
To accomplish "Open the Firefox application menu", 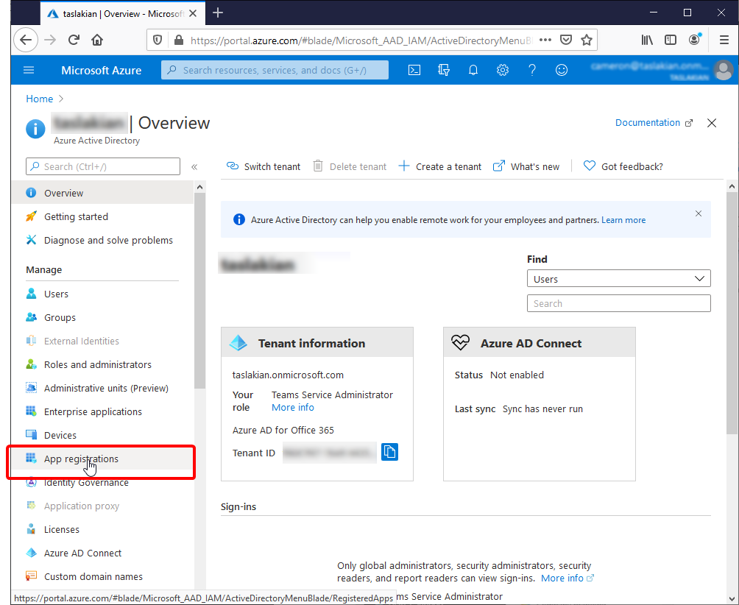I will [x=724, y=40].
